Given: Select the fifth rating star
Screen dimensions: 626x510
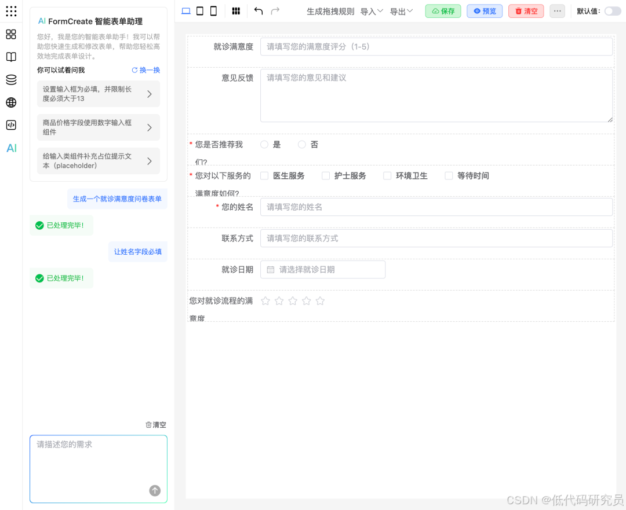Looking at the screenshot, I should click(320, 301).
